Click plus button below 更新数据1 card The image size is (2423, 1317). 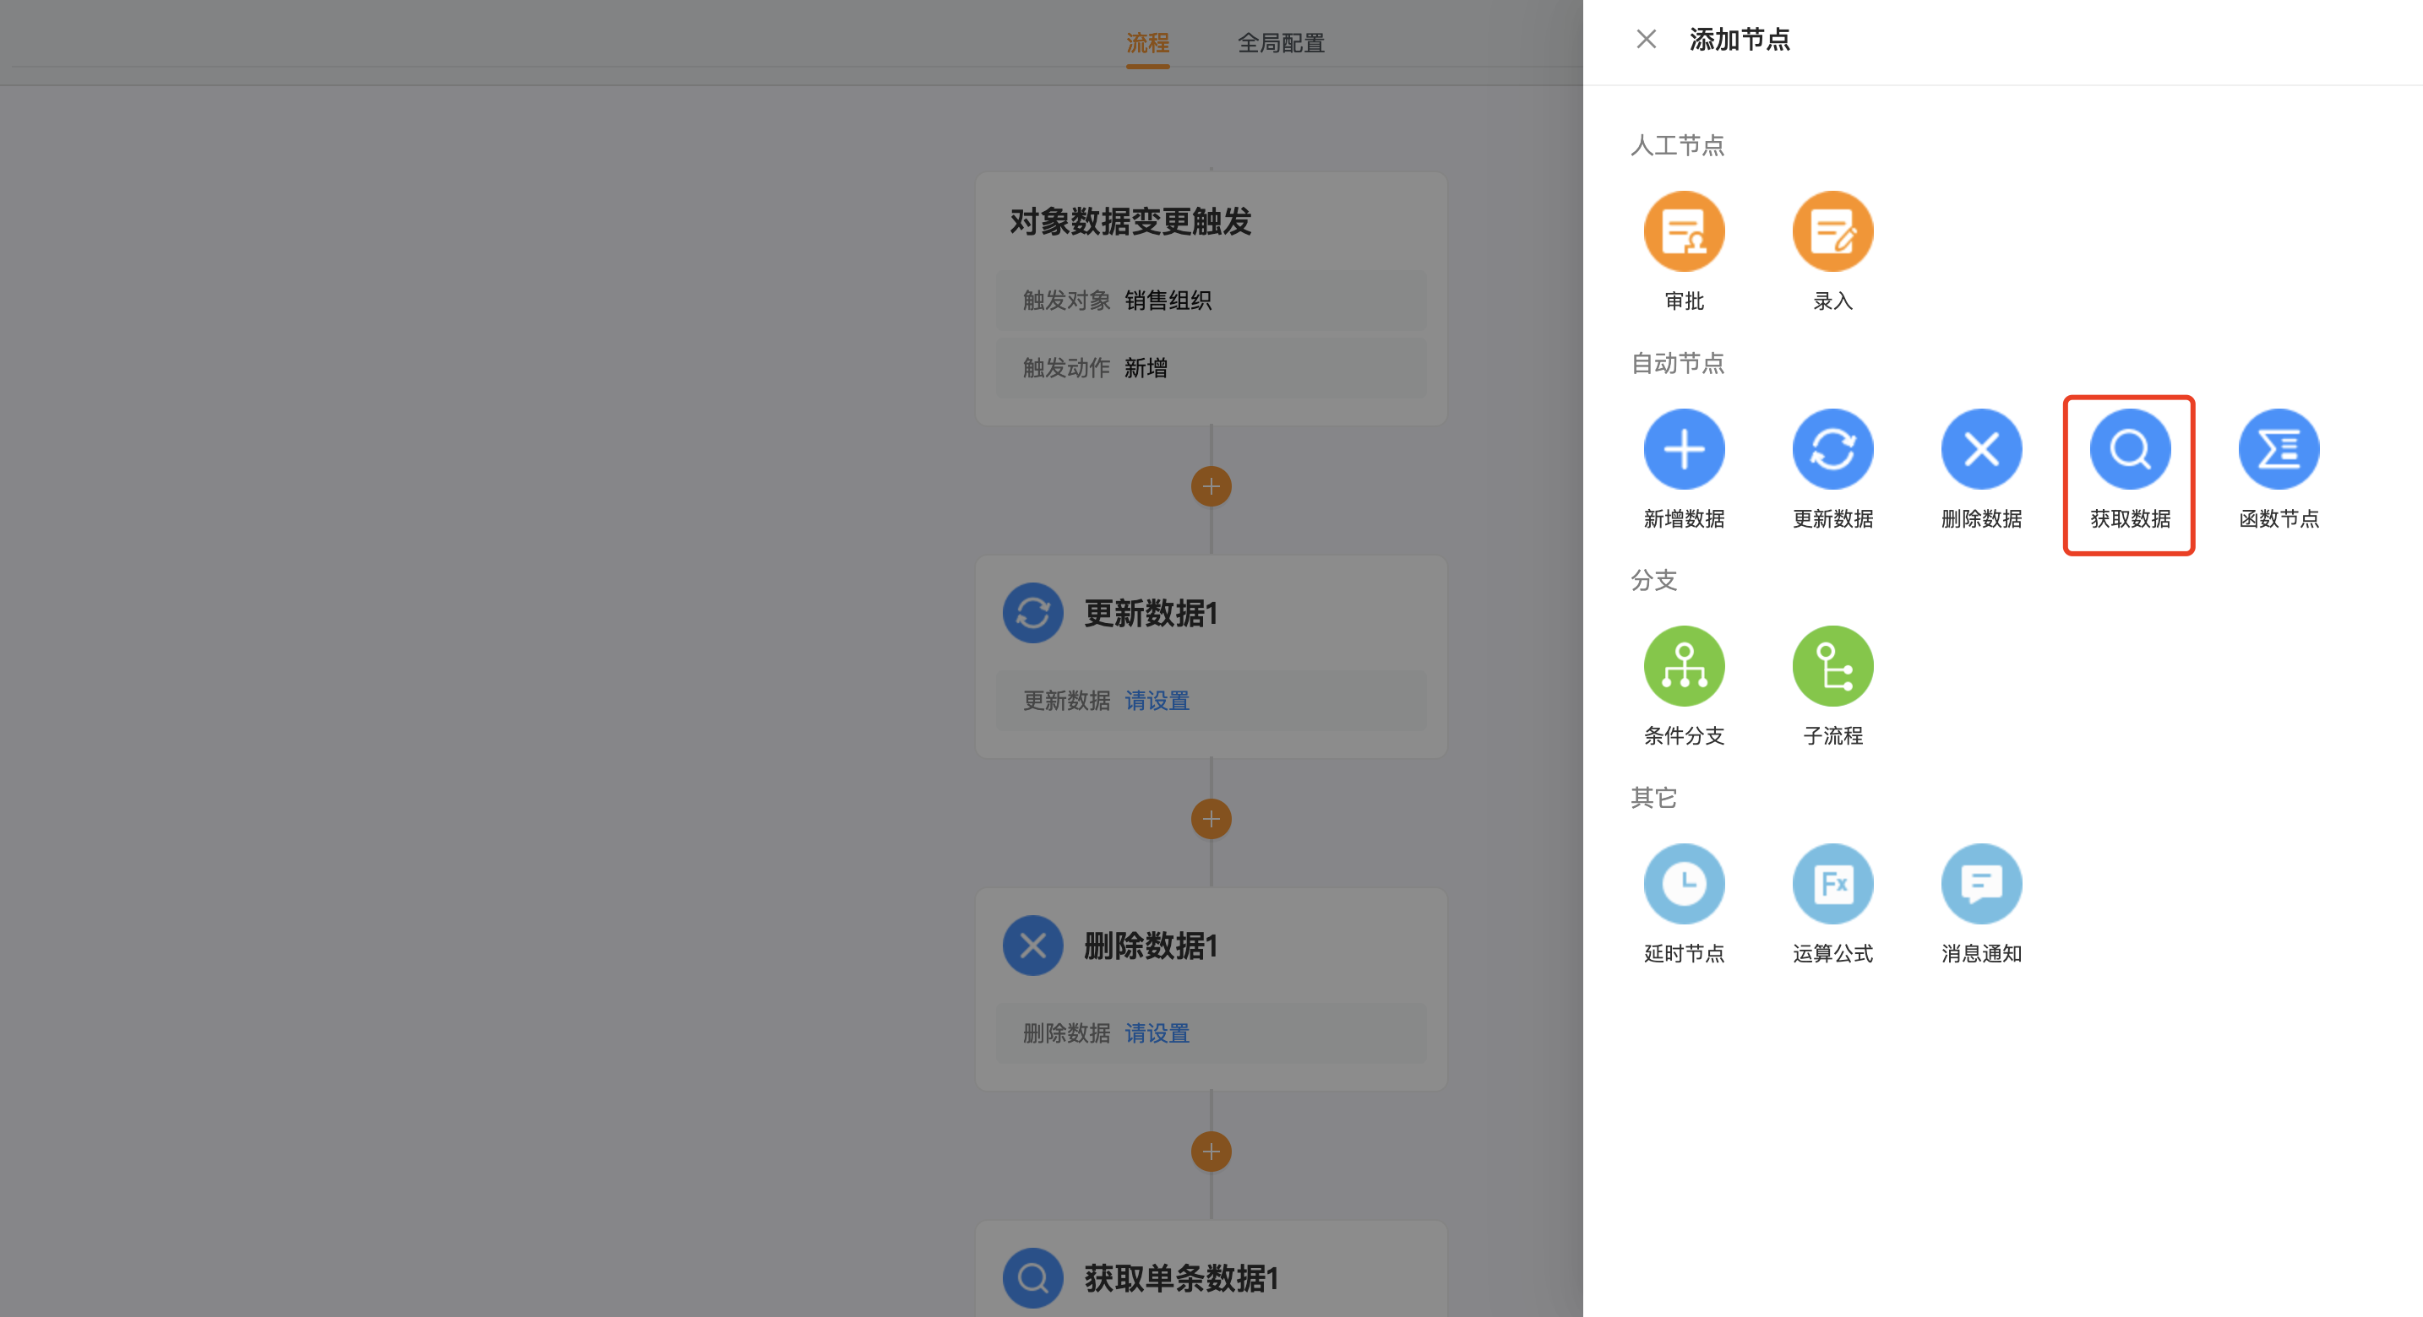pos(1211,819)
